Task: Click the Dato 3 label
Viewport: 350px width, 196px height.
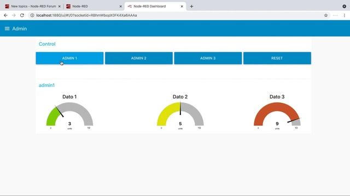Action: pos(277,97)
